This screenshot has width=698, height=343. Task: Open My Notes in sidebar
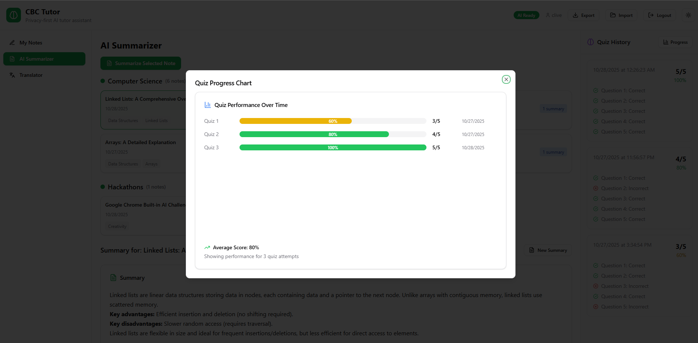click(31, 43)
